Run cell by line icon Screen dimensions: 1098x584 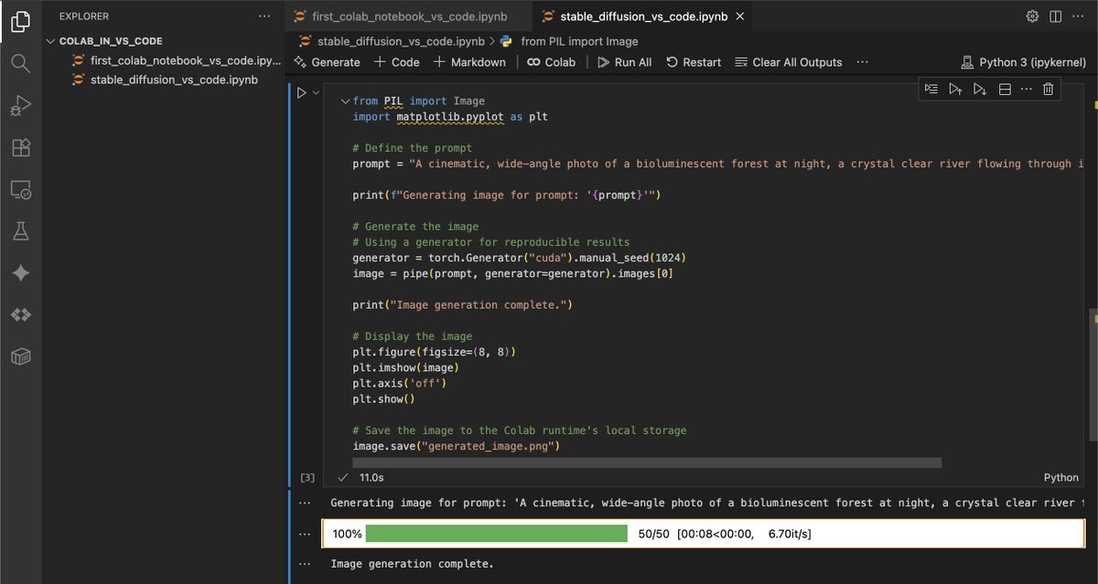click(x=931, y=89)
